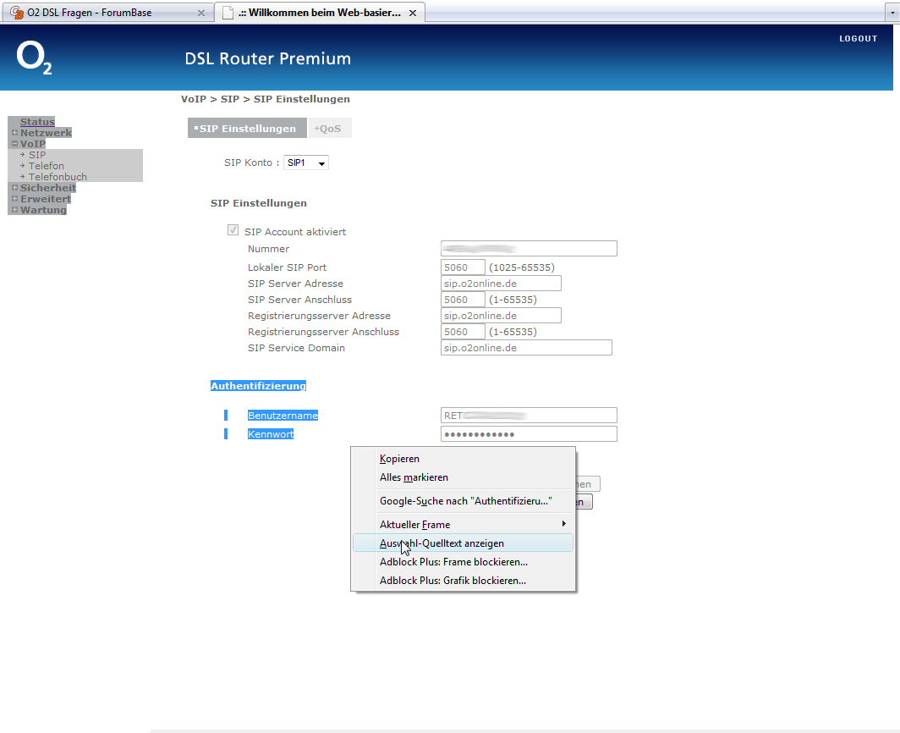Click highlighted Benutzername label
The image size is (900, 733).
[x=283, y=416]
